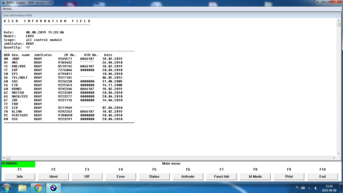This screenshot has height=193, width=343.
Task: Select the BMW INPA taskbar icon
Action: pyautogui.click(x=53, y=188)
